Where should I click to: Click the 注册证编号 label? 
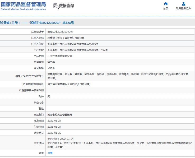38,32
